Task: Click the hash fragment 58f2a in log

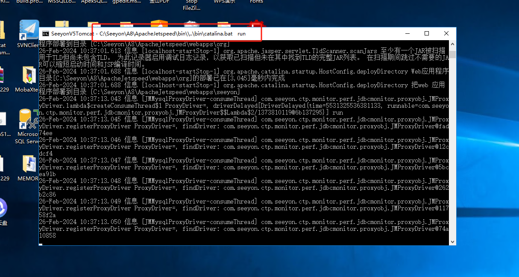Action: click(x=47, y=215)
